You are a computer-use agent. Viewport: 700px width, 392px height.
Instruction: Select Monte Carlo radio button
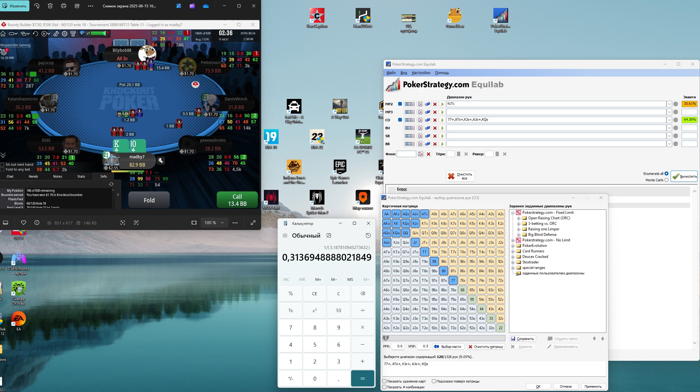pyautogui.click(x=666, y=180)
